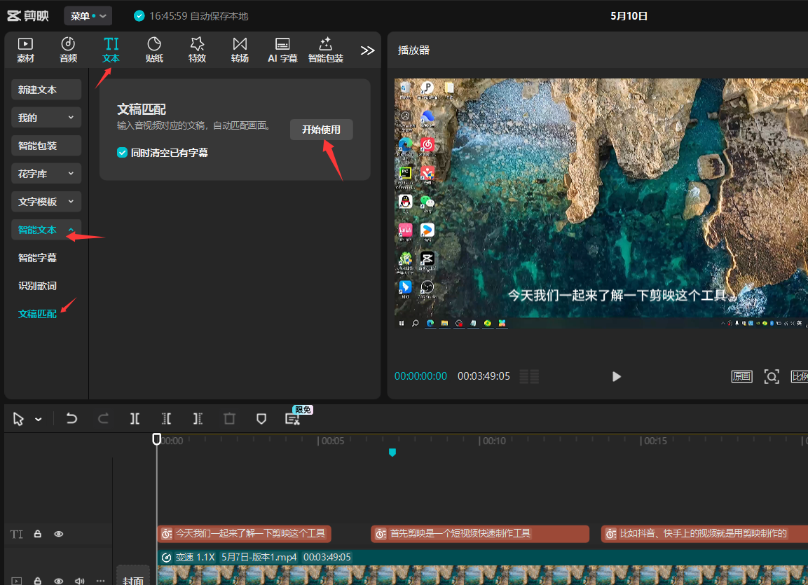Lock the text track
The width and height of the screenshot is (808, 585).
pos(38,534)
